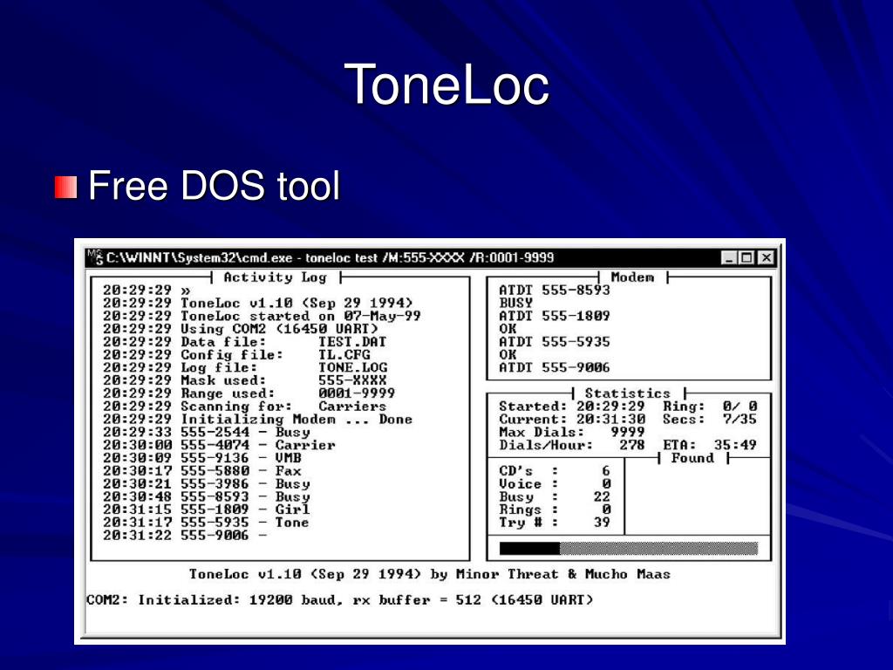
Task: Click the 'Rings : 0' counter
Action: click(x=555, y=509)
